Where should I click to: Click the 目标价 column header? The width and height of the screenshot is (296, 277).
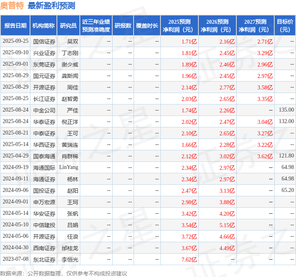tap(285, 26)
